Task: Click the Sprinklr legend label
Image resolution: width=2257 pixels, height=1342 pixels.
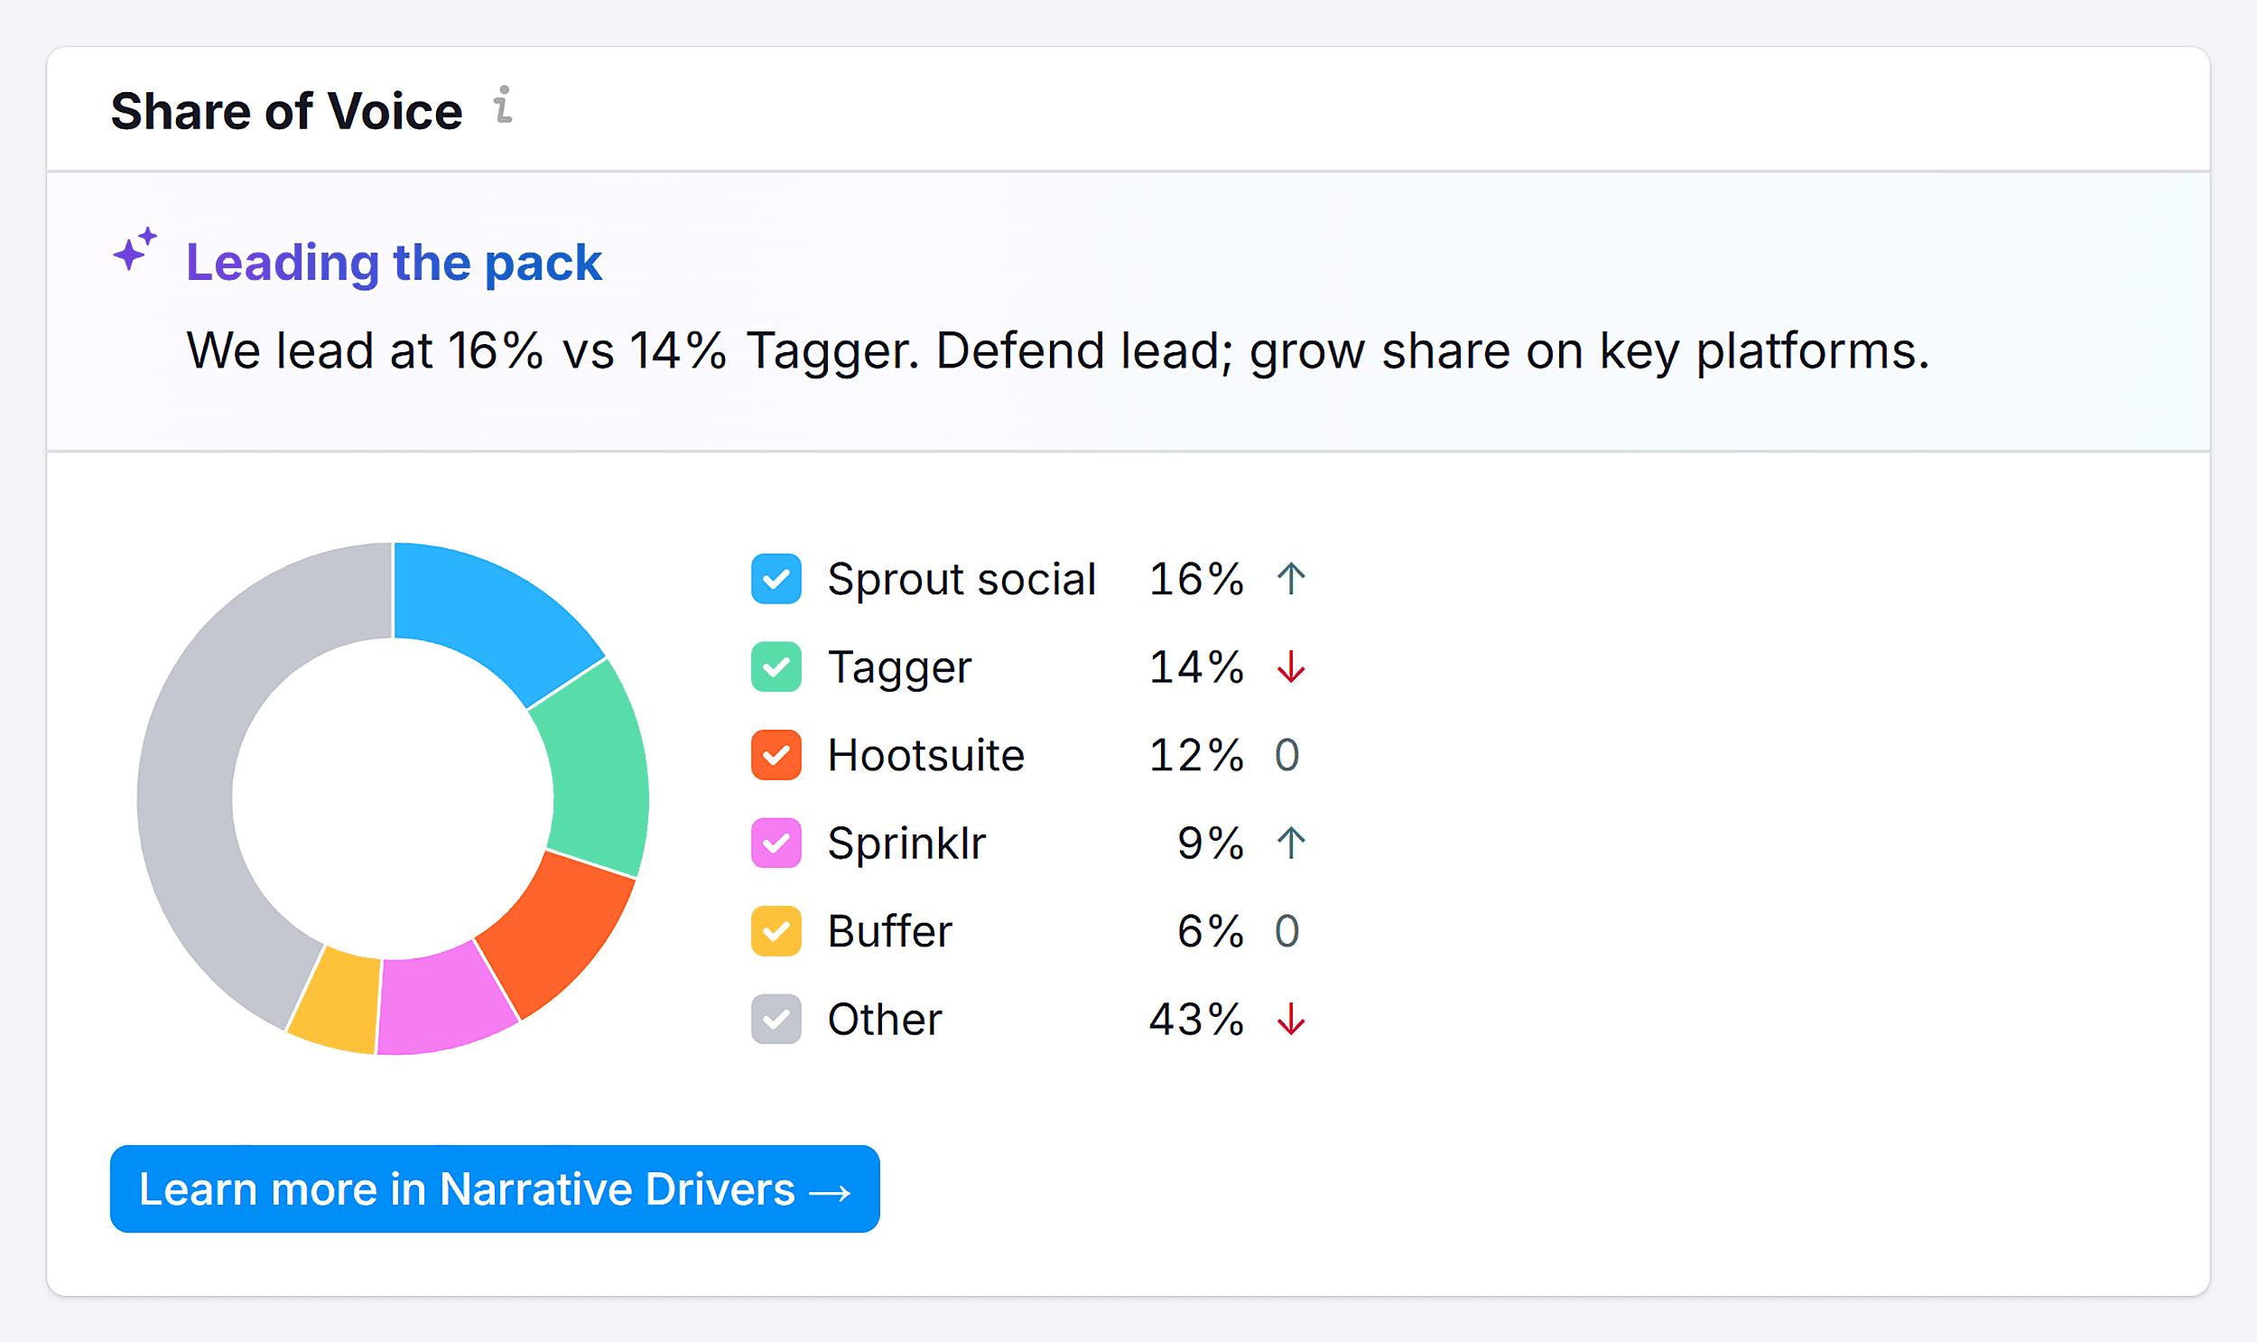Action: click(906, 843)
